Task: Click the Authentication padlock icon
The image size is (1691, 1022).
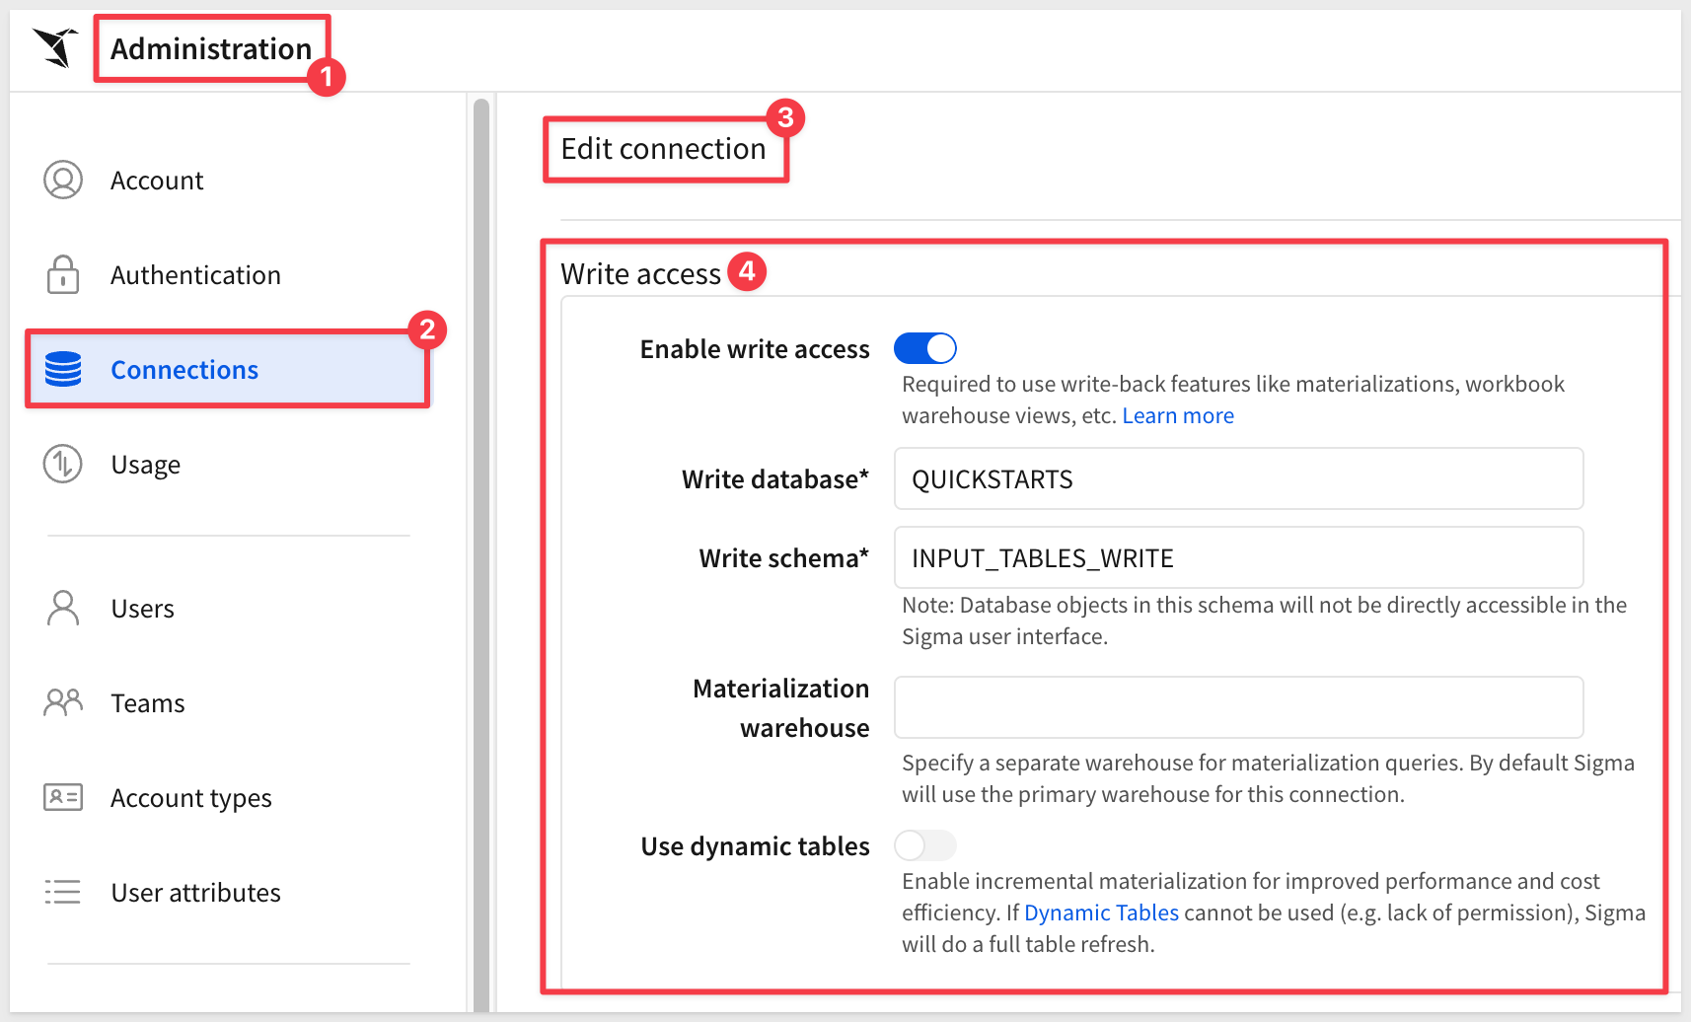Action: (x=63, y=274)
